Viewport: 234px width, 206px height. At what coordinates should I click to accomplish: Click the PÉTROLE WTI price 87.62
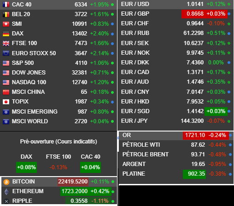198,145
